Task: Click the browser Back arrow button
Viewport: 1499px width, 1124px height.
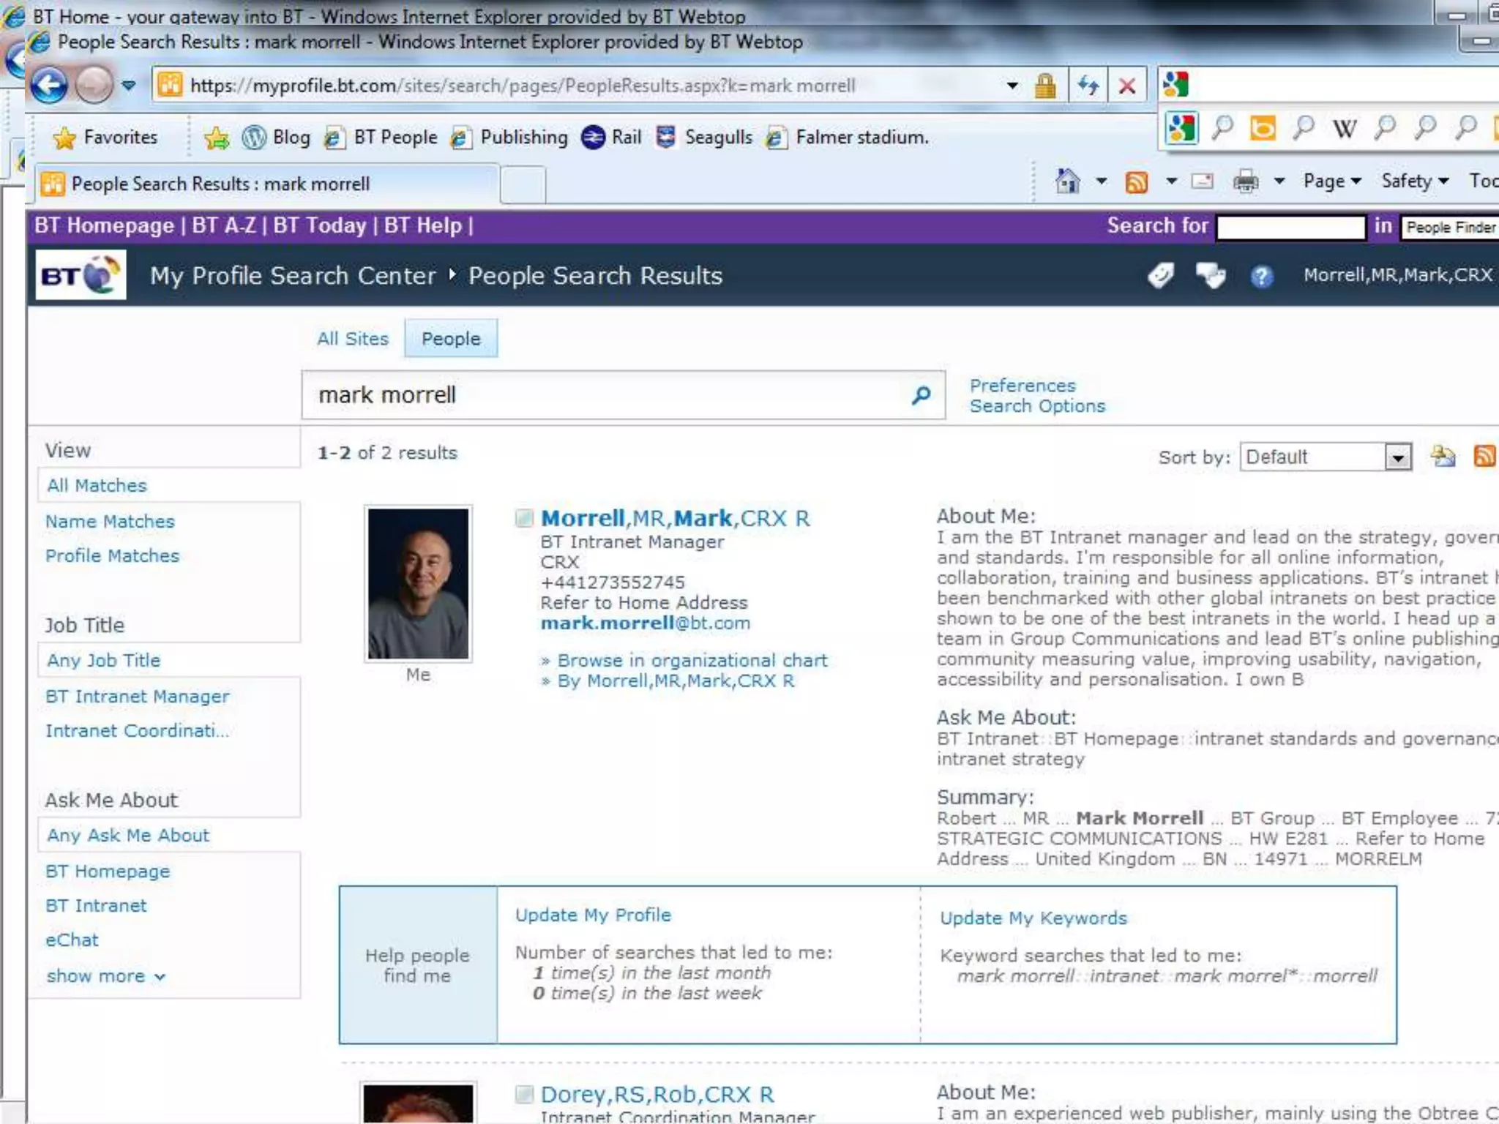Action: click(x=49, y=86)
